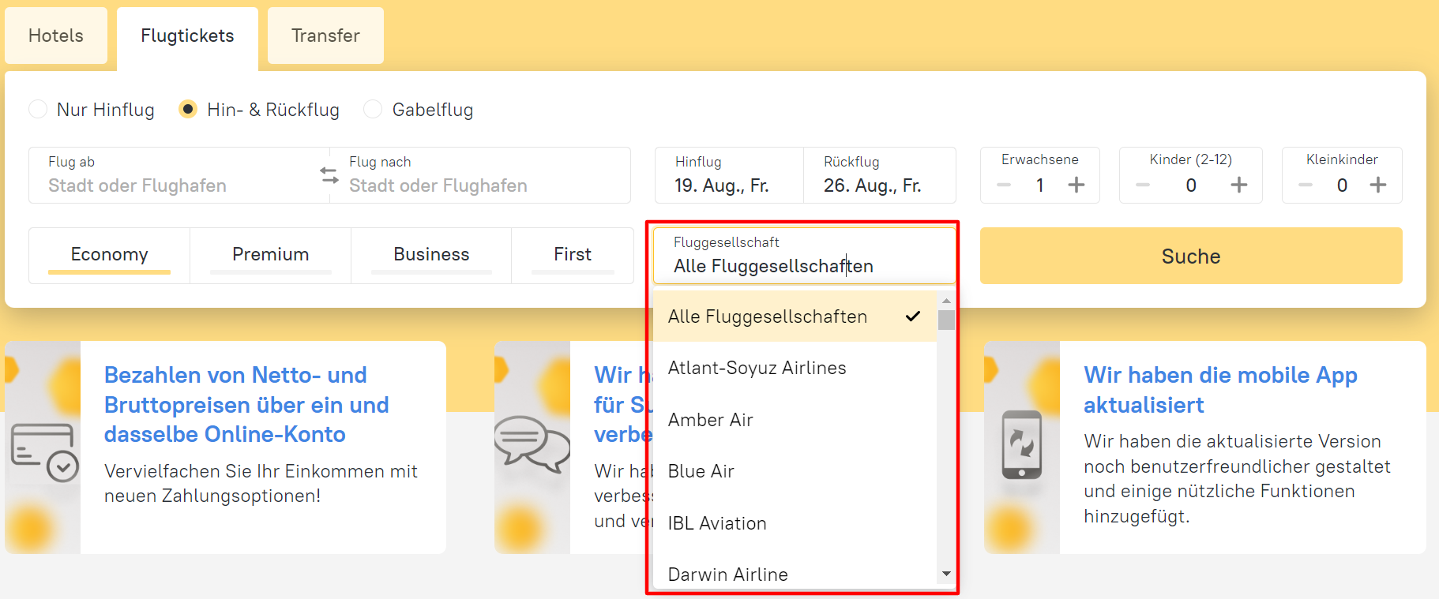The height and width of the screenshot is (599, 1439).
Task: Switch to the Hotels tab
Action: click(x=56, y=36)
